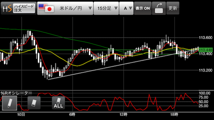Open the share/rotate lock icon
Viewport: 214px width, 120px height.
click(x=159, y=8)
